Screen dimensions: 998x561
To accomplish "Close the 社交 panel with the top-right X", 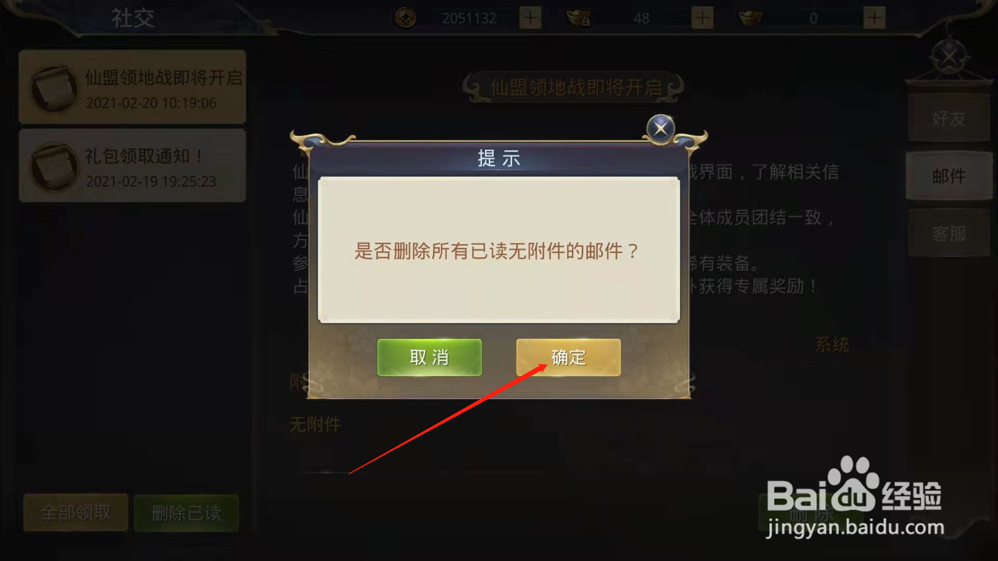I will coord(949,57).
